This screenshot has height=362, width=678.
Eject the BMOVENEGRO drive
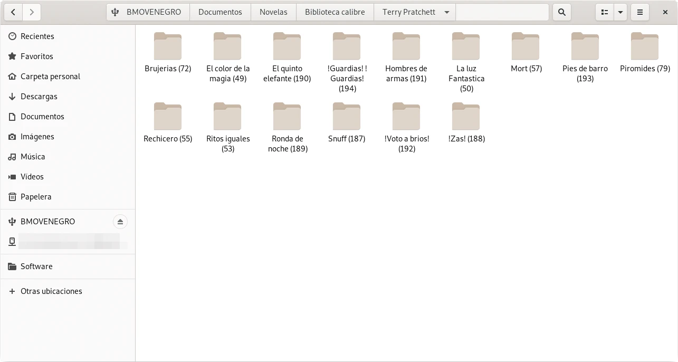point(120,222)
